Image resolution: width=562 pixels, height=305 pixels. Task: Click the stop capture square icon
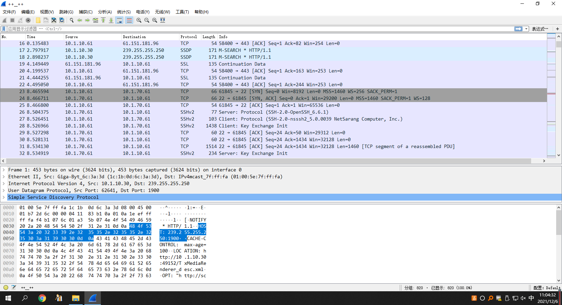(x=12, y=20)
